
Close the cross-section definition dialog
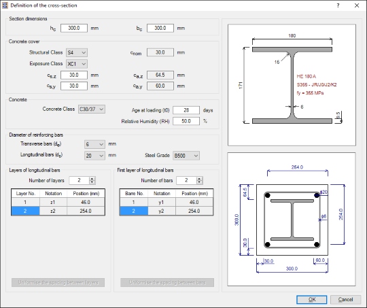click(357, 5)
